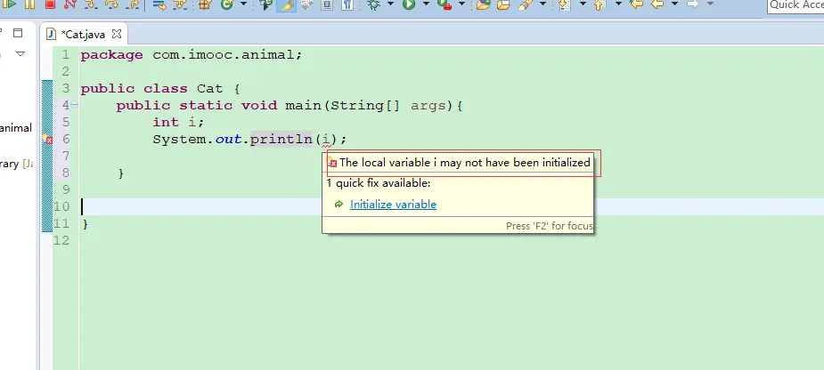
Task: Open the External Tools dropdown arrow
Action: click(462, 4)
